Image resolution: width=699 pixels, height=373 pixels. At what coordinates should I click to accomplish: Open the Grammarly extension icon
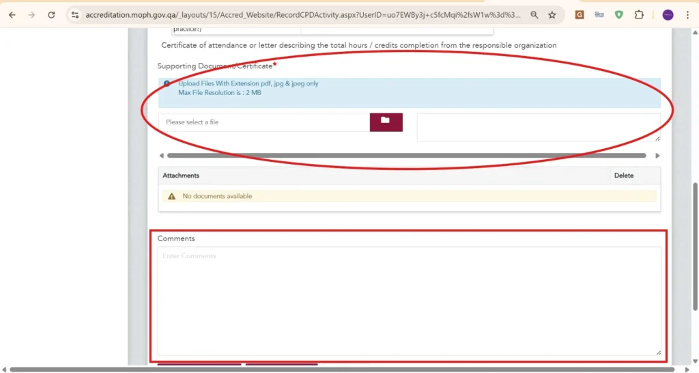click(x=579, y=15)
